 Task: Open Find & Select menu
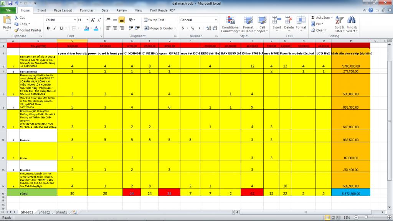[x=352, y=24]
